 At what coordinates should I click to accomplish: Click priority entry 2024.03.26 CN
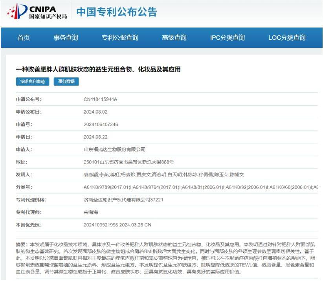coord(117,225)
